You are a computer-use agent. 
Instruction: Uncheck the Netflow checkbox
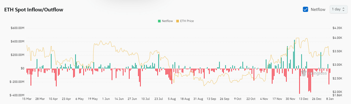point(305,9)
